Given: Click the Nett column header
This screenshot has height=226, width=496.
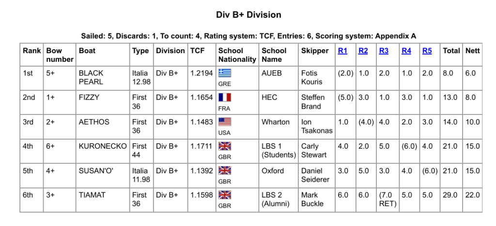Looking at the screenshot, I should click(472, 50).
